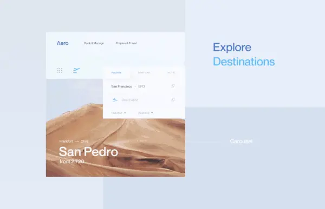Image resolution: width=325 pixels, height=209 pixels.
Task: Switch to the Hotel tab
Action: (171, 72)
